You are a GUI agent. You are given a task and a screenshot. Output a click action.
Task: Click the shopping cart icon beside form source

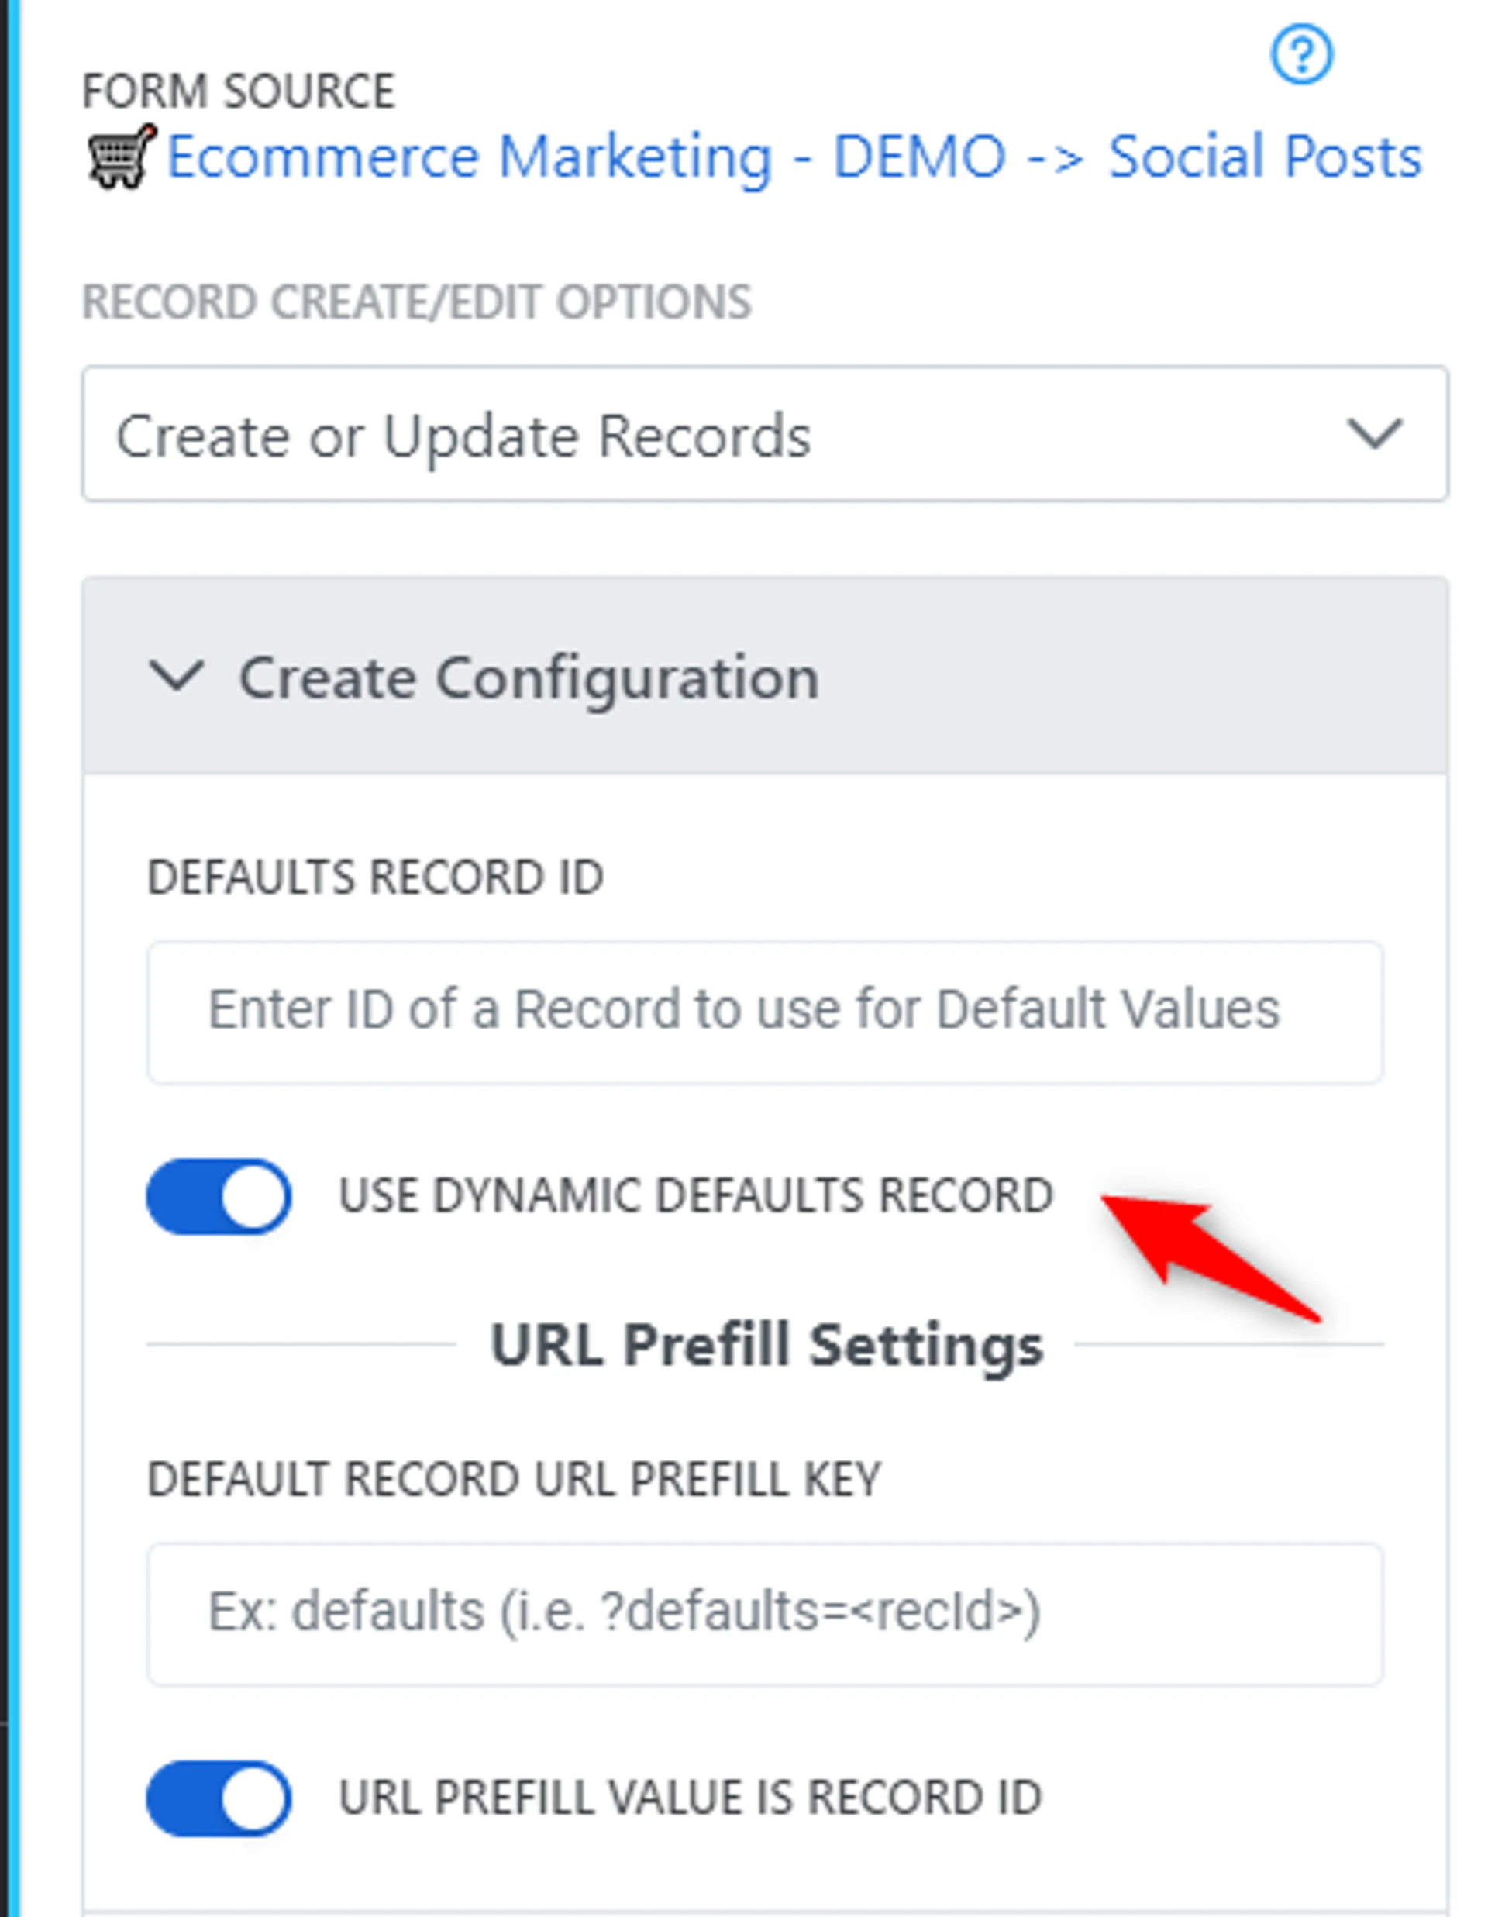click(121, 157)
